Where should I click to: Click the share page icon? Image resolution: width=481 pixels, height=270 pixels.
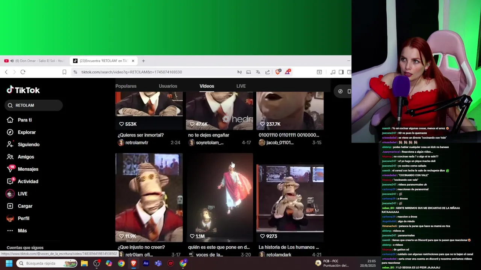point(267,72)
